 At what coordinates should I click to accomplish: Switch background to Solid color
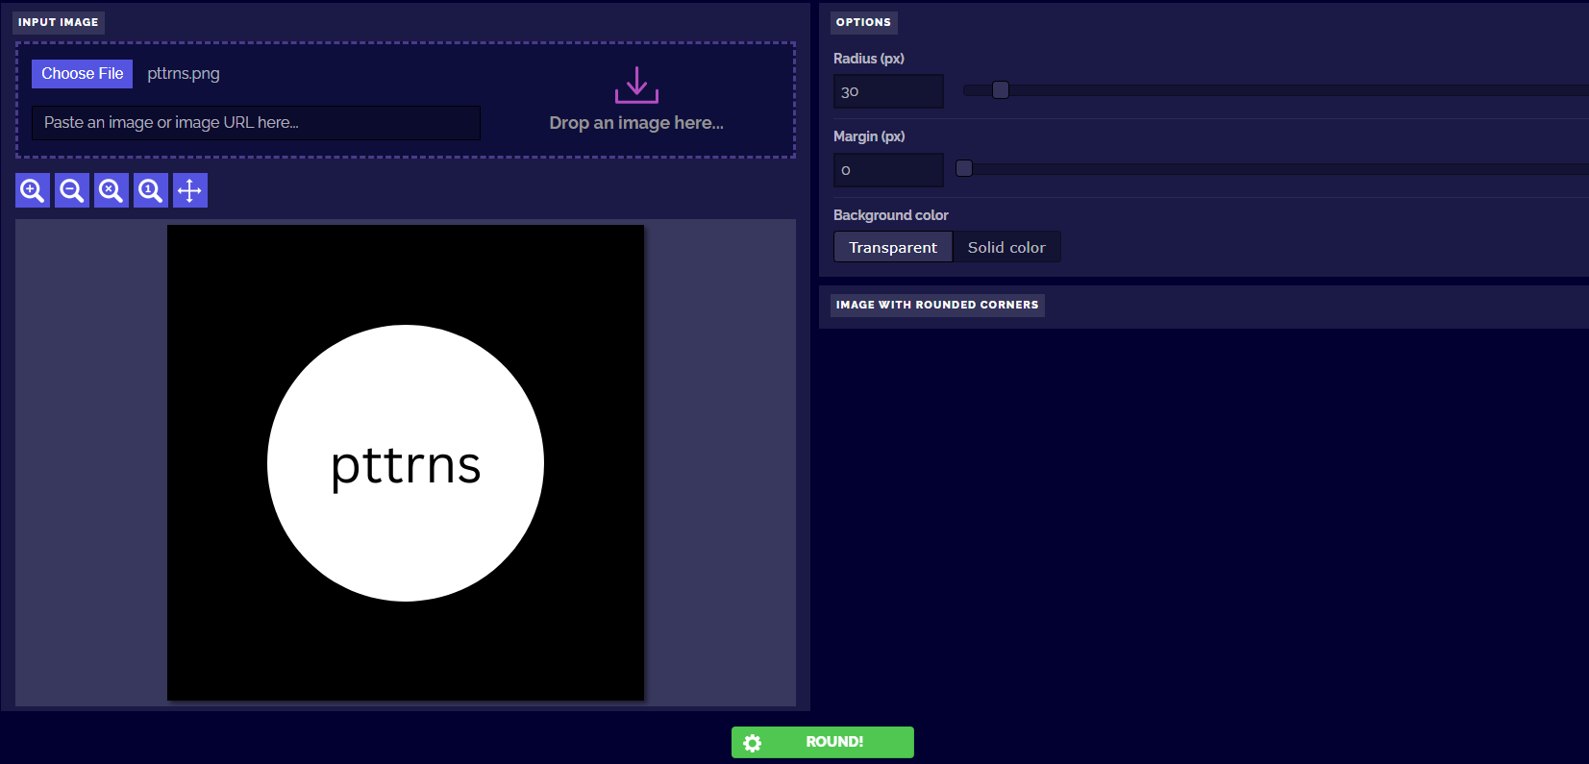pyautogui.click(x=1006, y=247)
